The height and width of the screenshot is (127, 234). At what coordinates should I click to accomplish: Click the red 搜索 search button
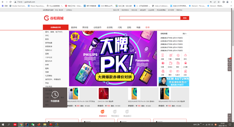coord(185,18)
